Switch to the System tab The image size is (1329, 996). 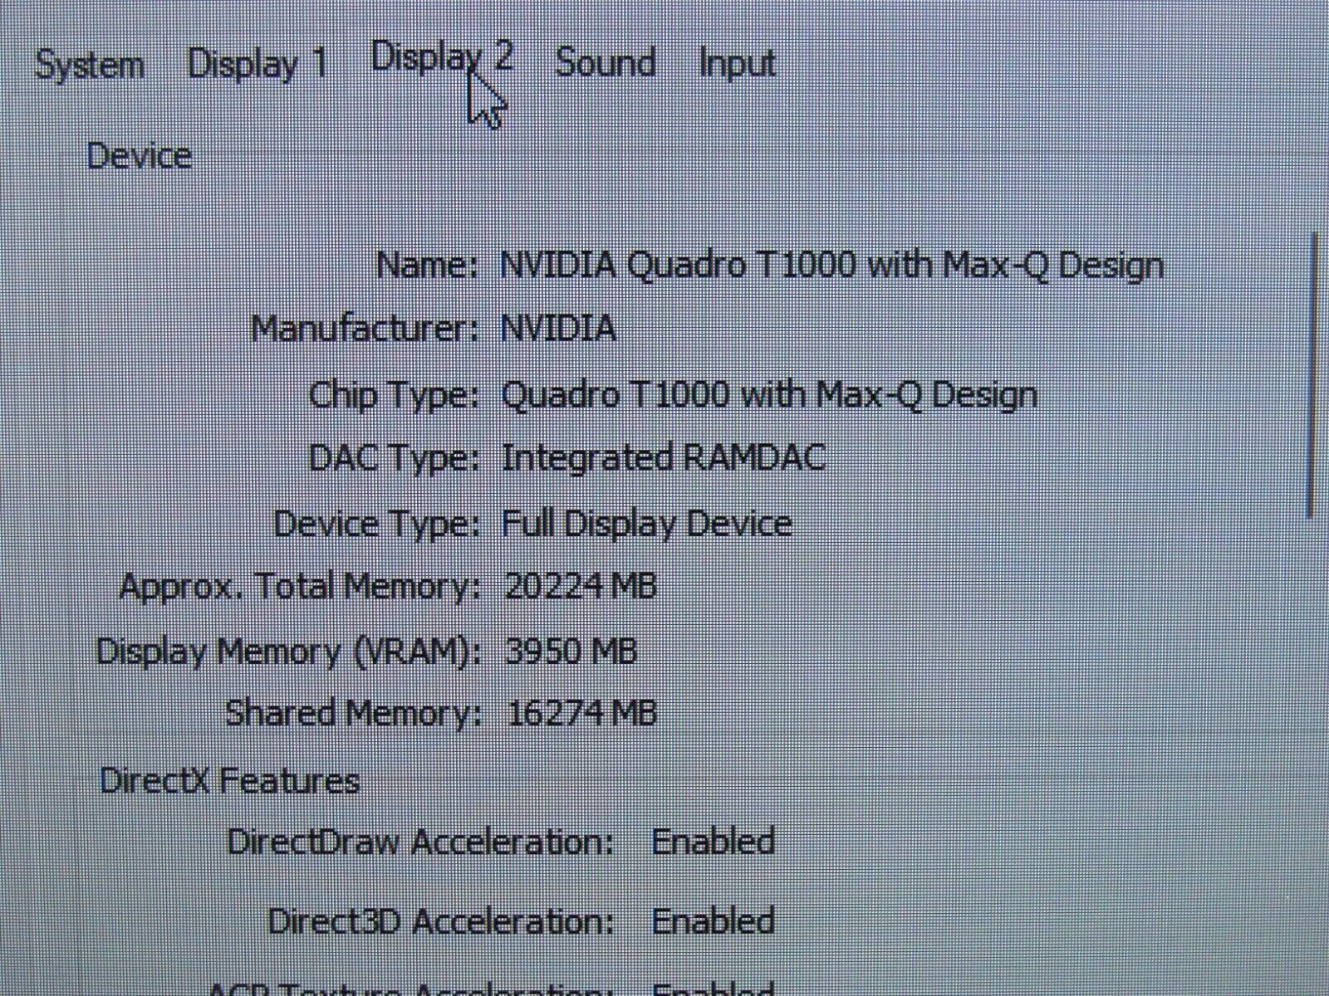click(89, 66)
